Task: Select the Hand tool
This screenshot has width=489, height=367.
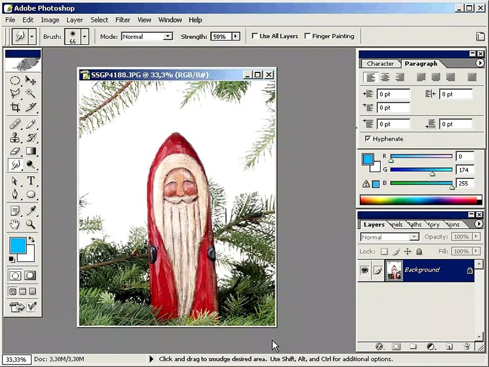Action: point(15,224)
